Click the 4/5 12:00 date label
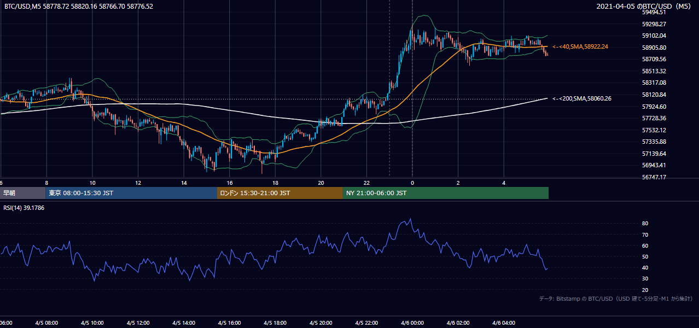The height and width of the screenshot is (328, 699). (138, 323)
